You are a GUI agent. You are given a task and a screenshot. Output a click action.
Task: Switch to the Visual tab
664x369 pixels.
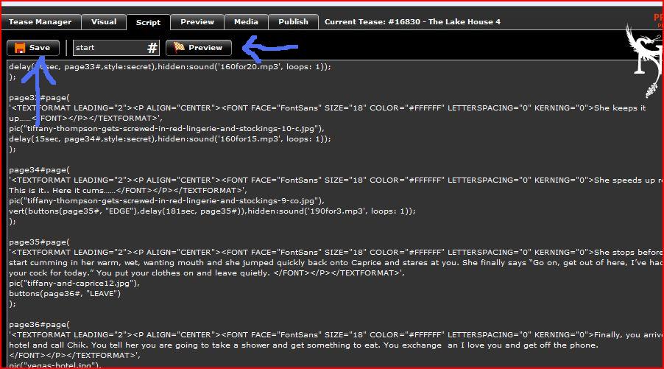click(x=104, y=22)
